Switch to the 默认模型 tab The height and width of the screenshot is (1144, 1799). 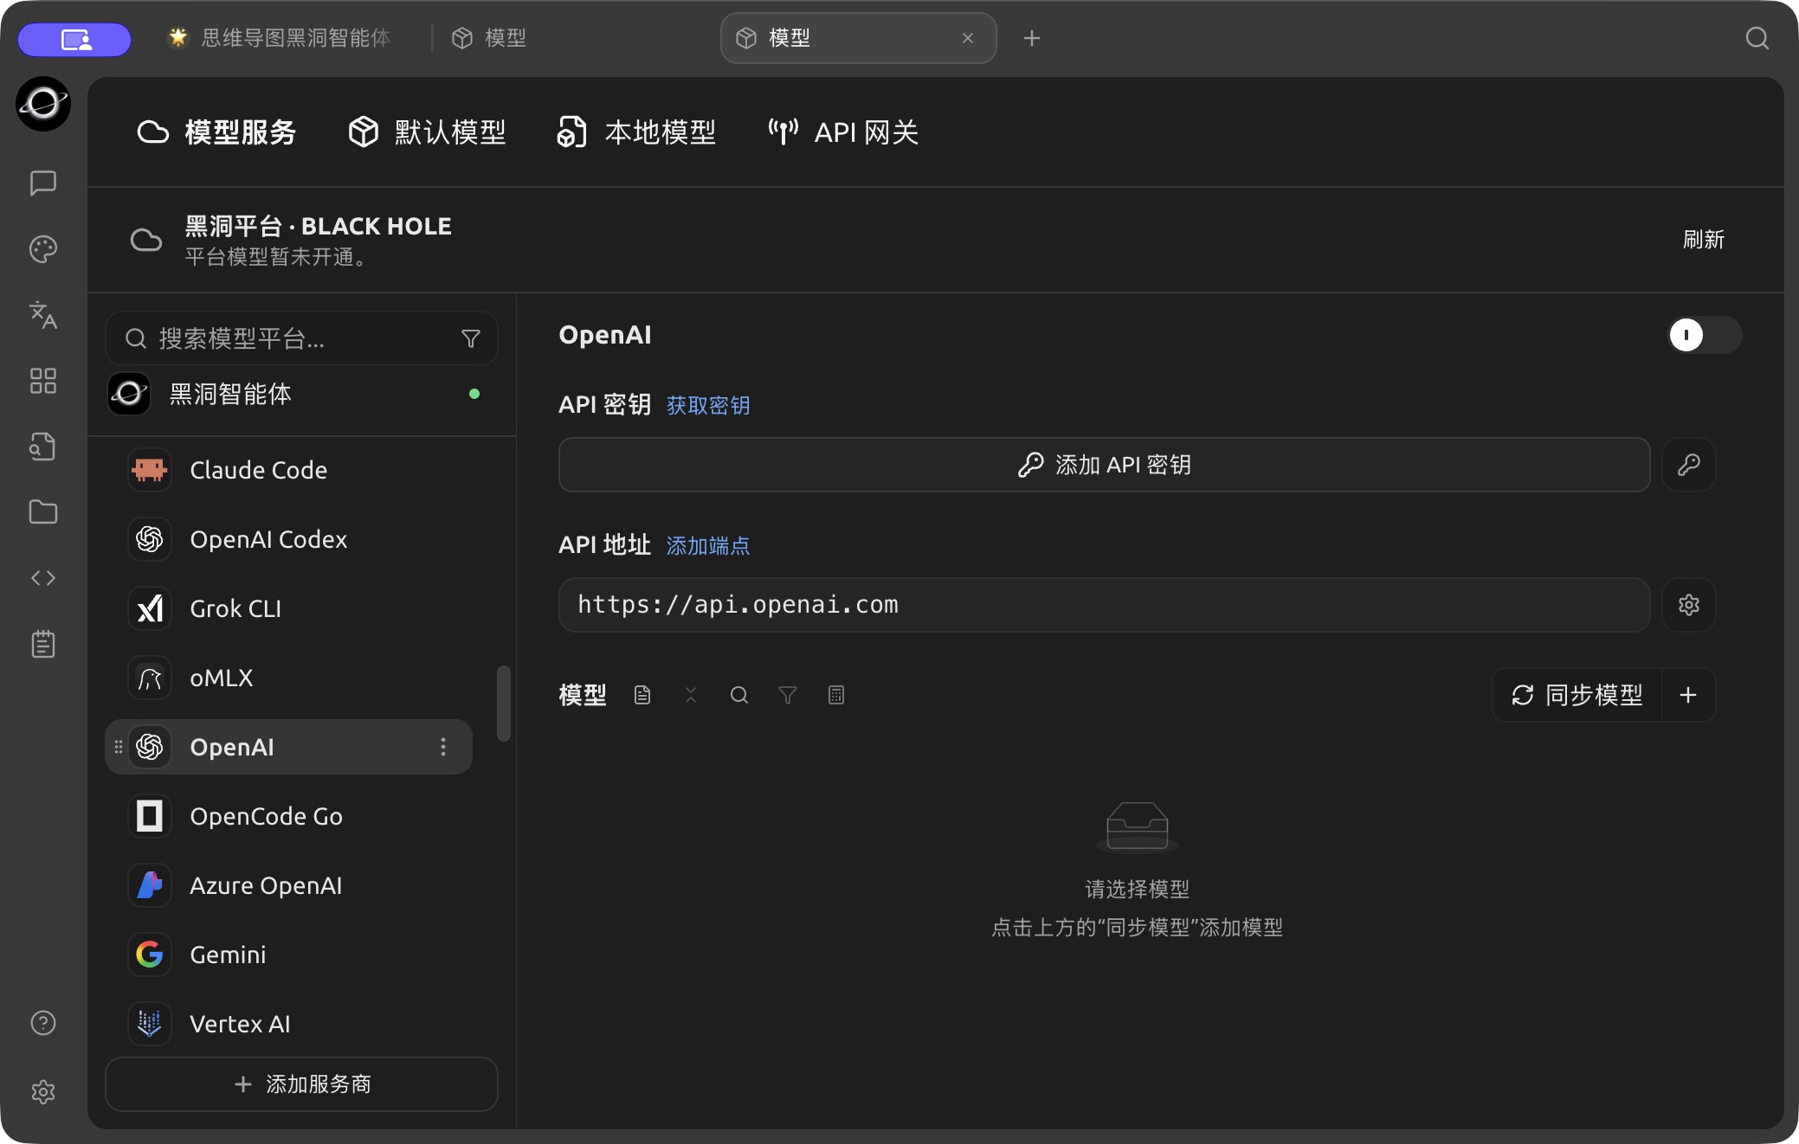coord(427,132)
